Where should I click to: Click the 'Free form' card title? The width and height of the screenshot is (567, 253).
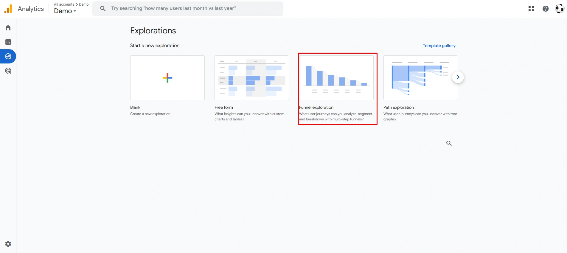click(x=224, y=107)
